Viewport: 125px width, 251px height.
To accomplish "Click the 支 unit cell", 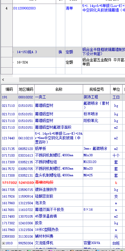I will click(116, 196).
